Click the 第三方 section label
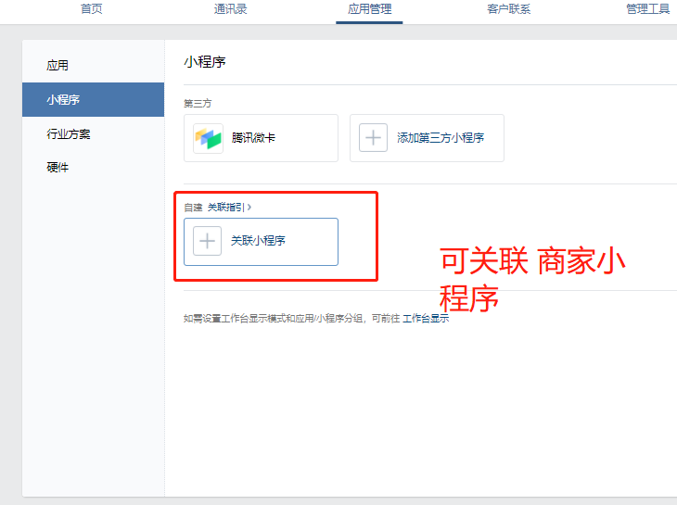The height and width of the screenshot is (505, 677). click(x=198, y=104)
